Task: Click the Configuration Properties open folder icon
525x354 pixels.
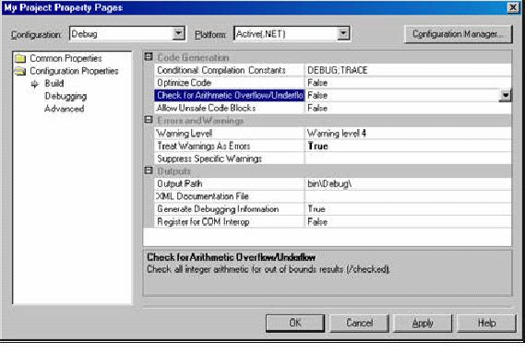Action: (20, 71)
